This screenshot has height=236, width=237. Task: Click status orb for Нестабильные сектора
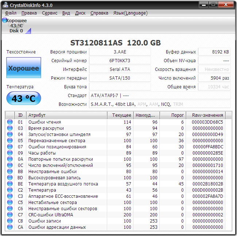point(10,202)
